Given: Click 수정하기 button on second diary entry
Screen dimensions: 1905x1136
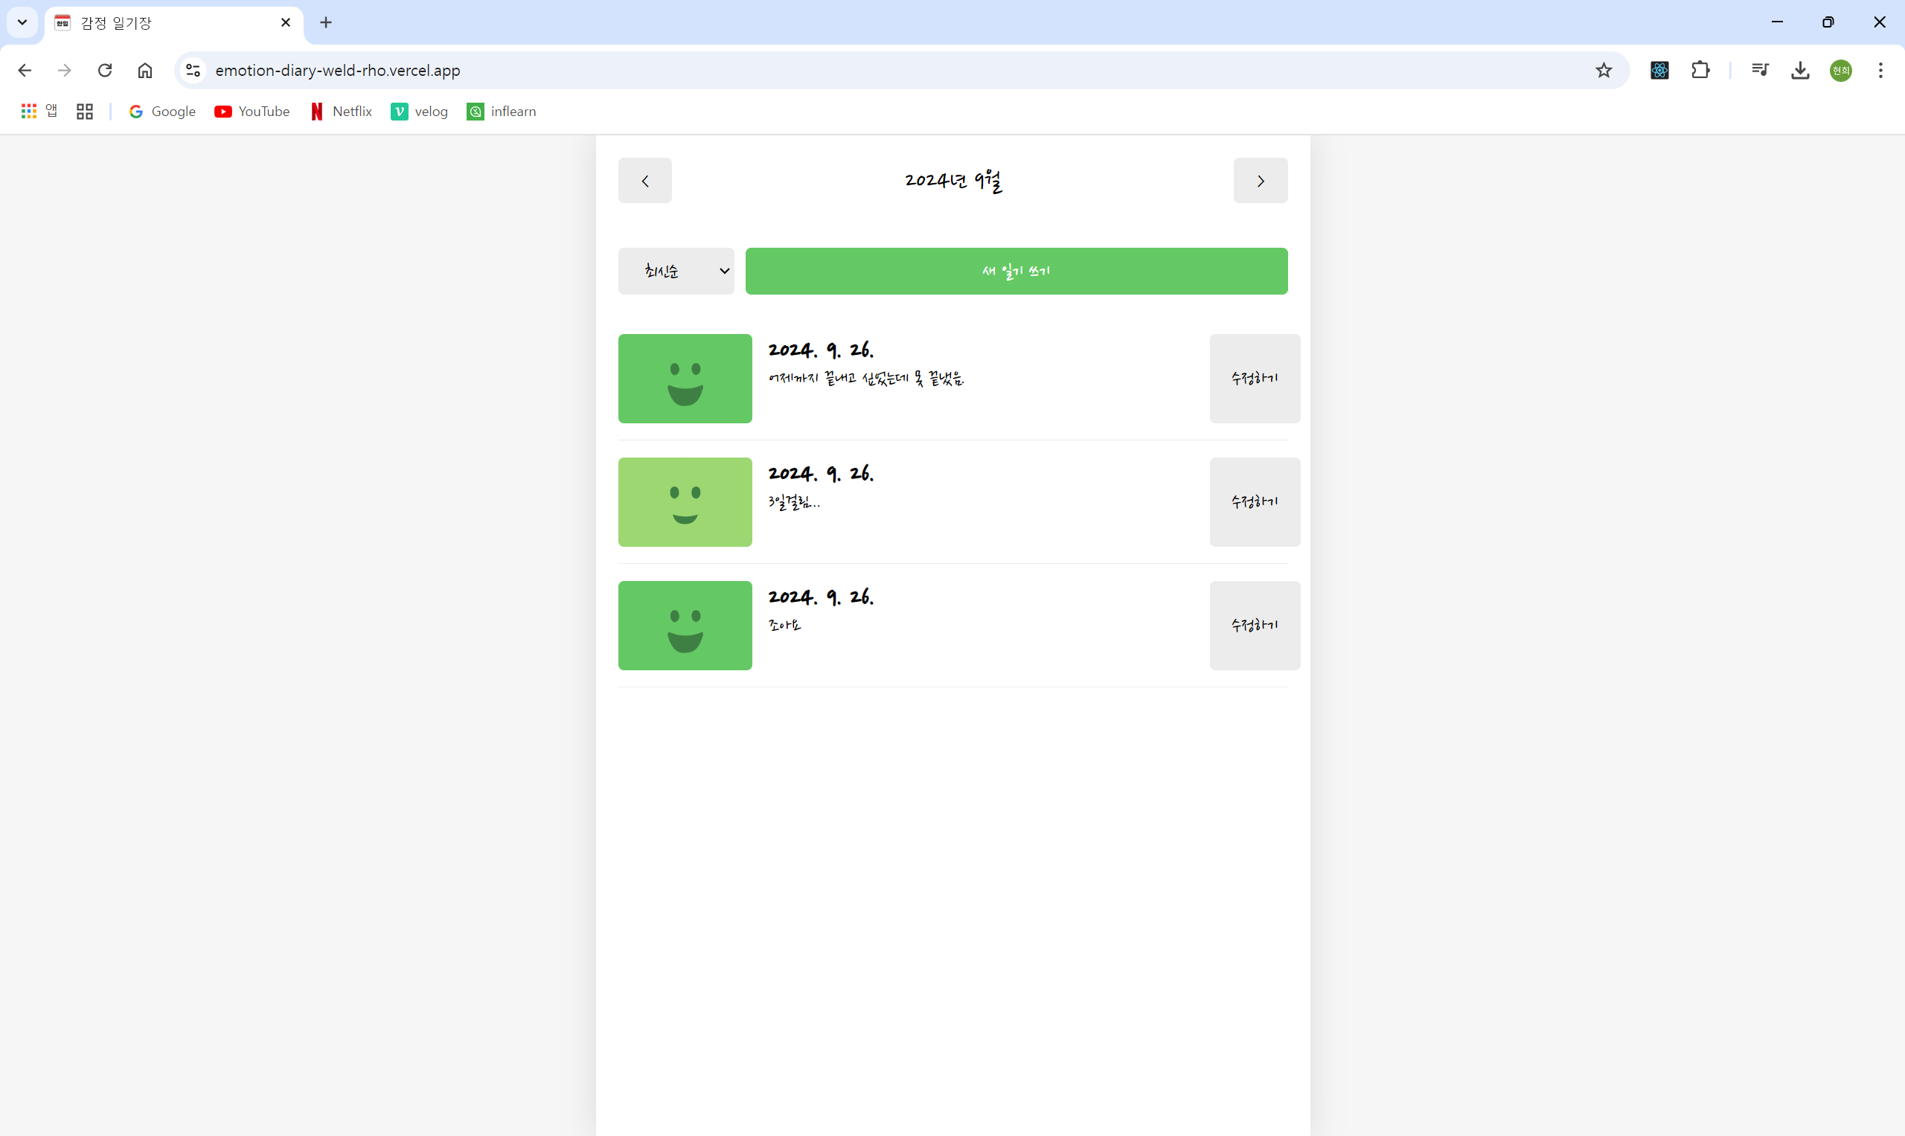Looking at the screenshot, I should (x=1255, y=501).
